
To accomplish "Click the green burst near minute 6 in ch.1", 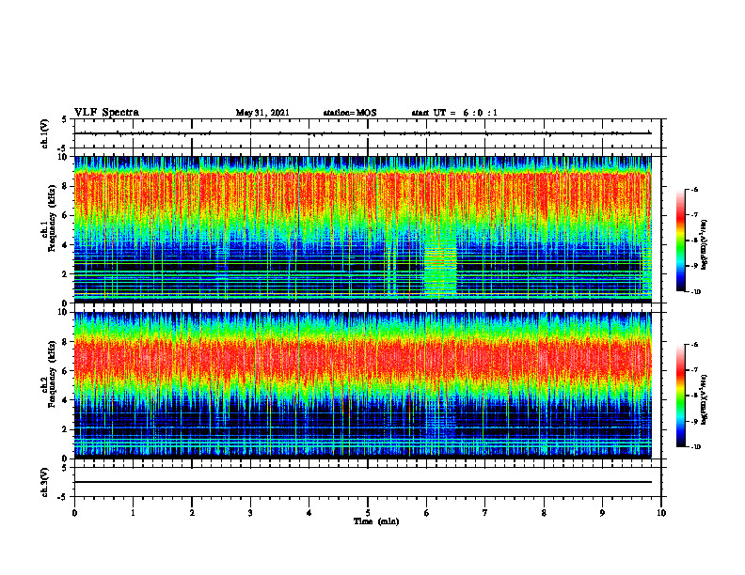I will click(440, 271).
